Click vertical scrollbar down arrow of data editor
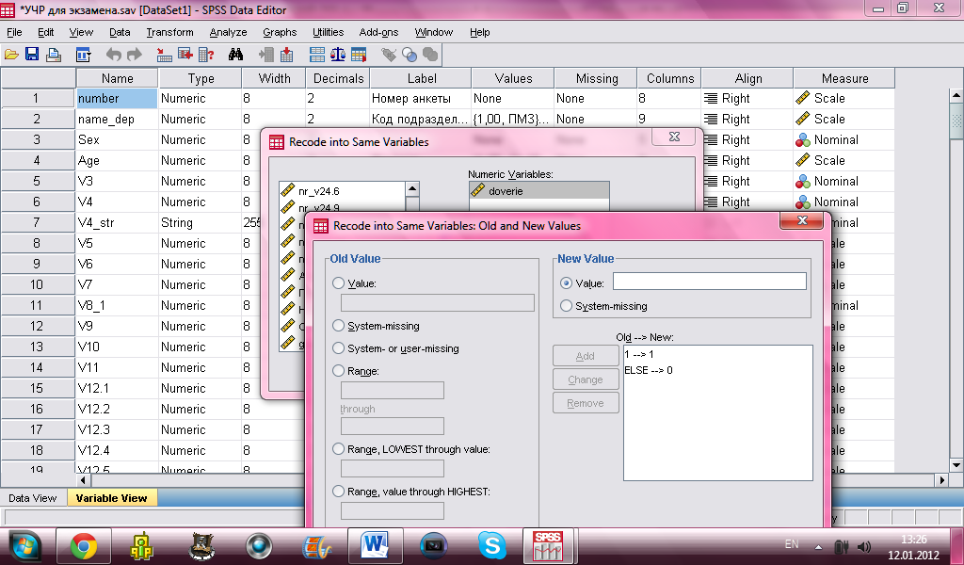 956,464
